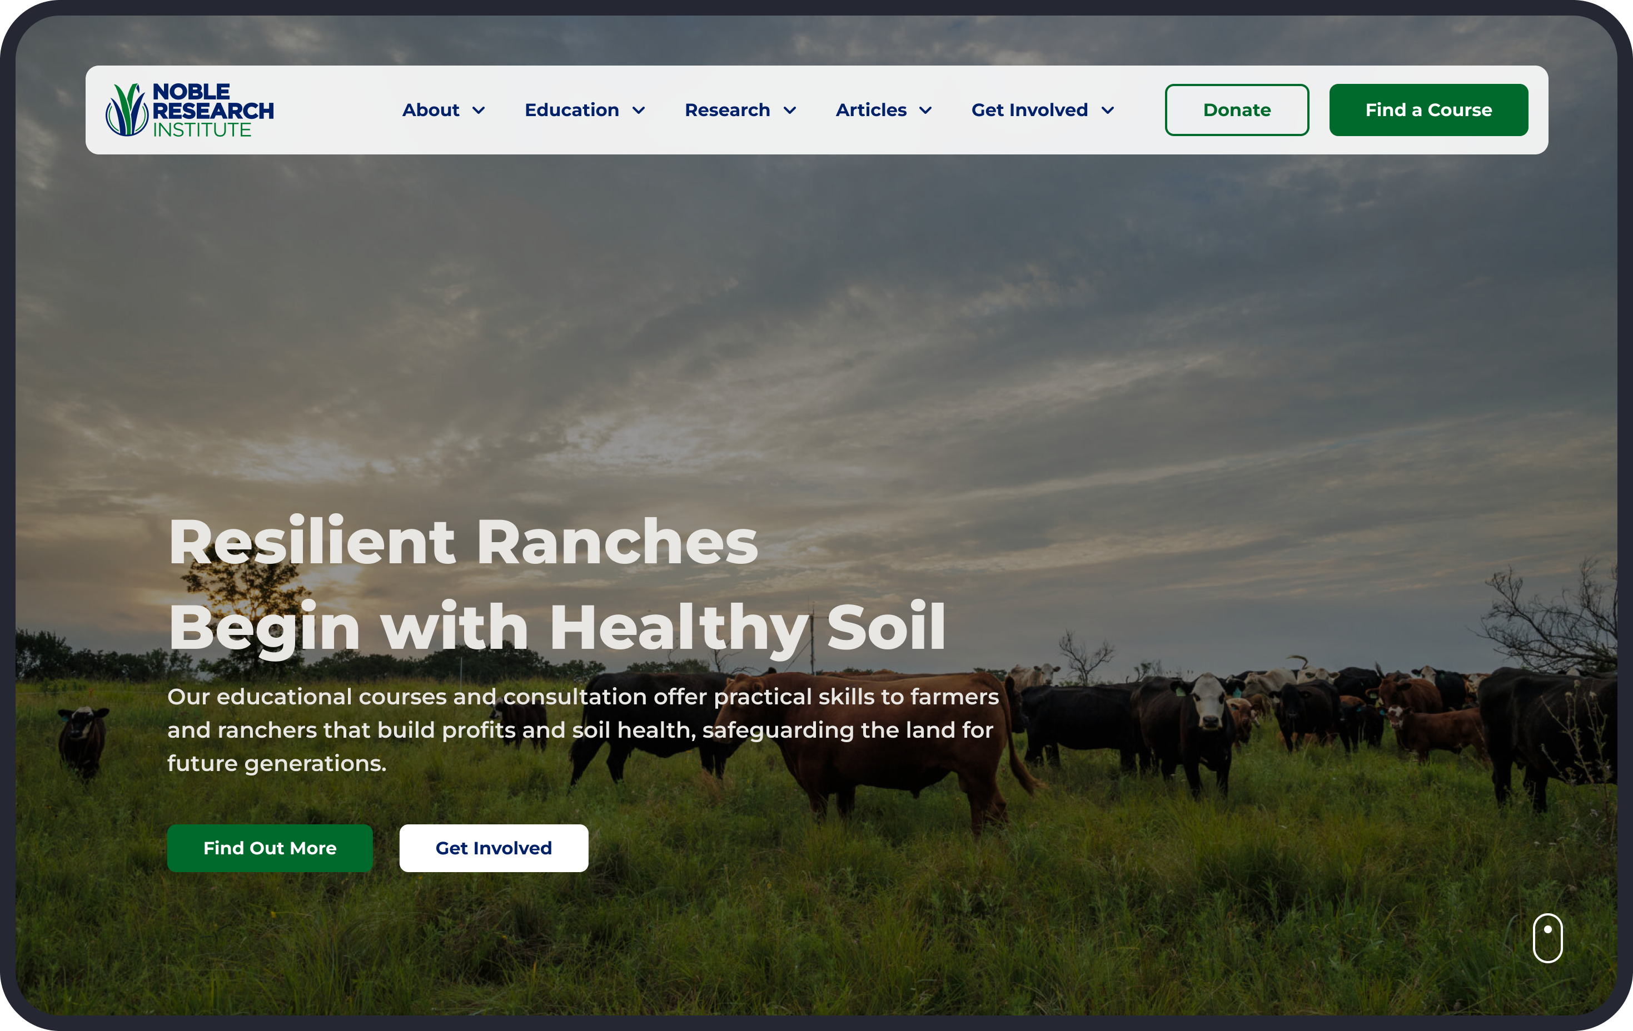Click the Noble Research Institute wordmark text

[213, 111]
